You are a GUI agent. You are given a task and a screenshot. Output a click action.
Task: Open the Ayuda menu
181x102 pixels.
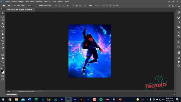click(x=67, y=2)
